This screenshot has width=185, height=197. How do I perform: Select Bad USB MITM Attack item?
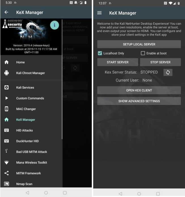[31, 152]
